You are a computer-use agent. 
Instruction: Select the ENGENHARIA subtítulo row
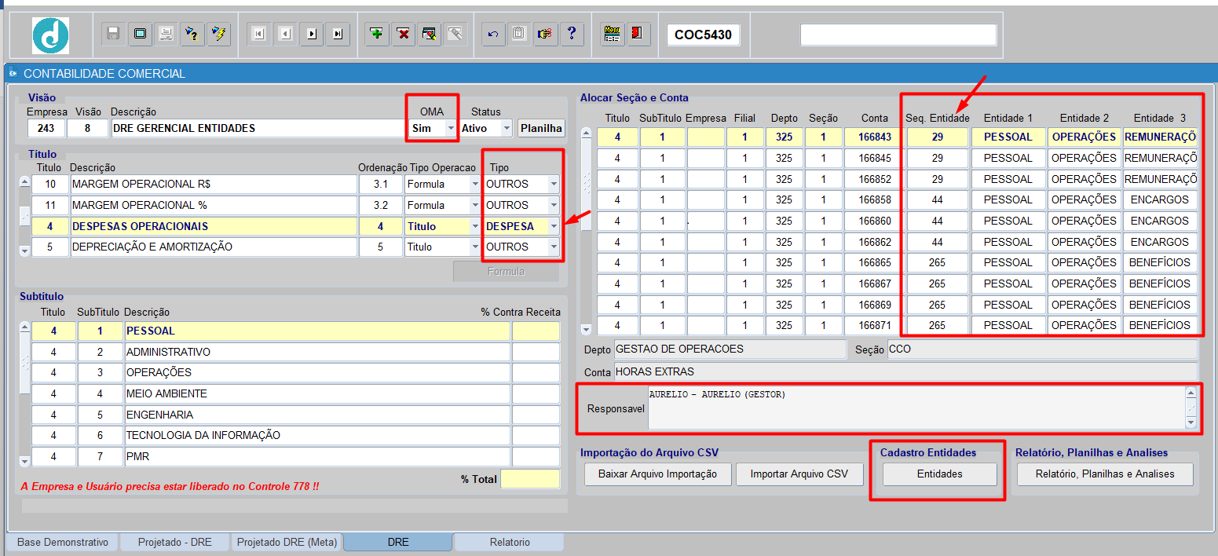317,415
